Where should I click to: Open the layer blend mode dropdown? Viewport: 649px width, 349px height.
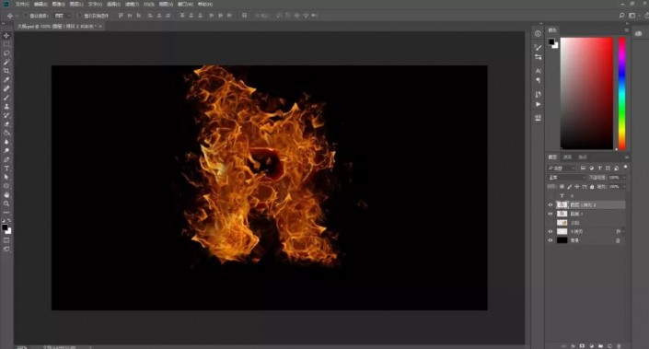click(566, 177)
